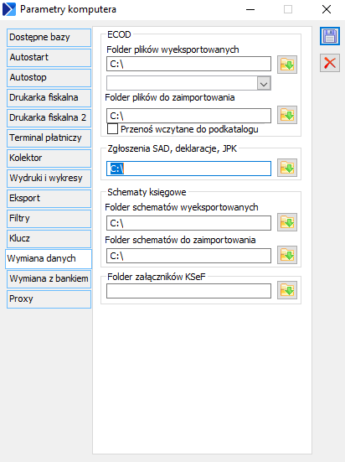Open the Proxy settings tab

click(49, 299)
